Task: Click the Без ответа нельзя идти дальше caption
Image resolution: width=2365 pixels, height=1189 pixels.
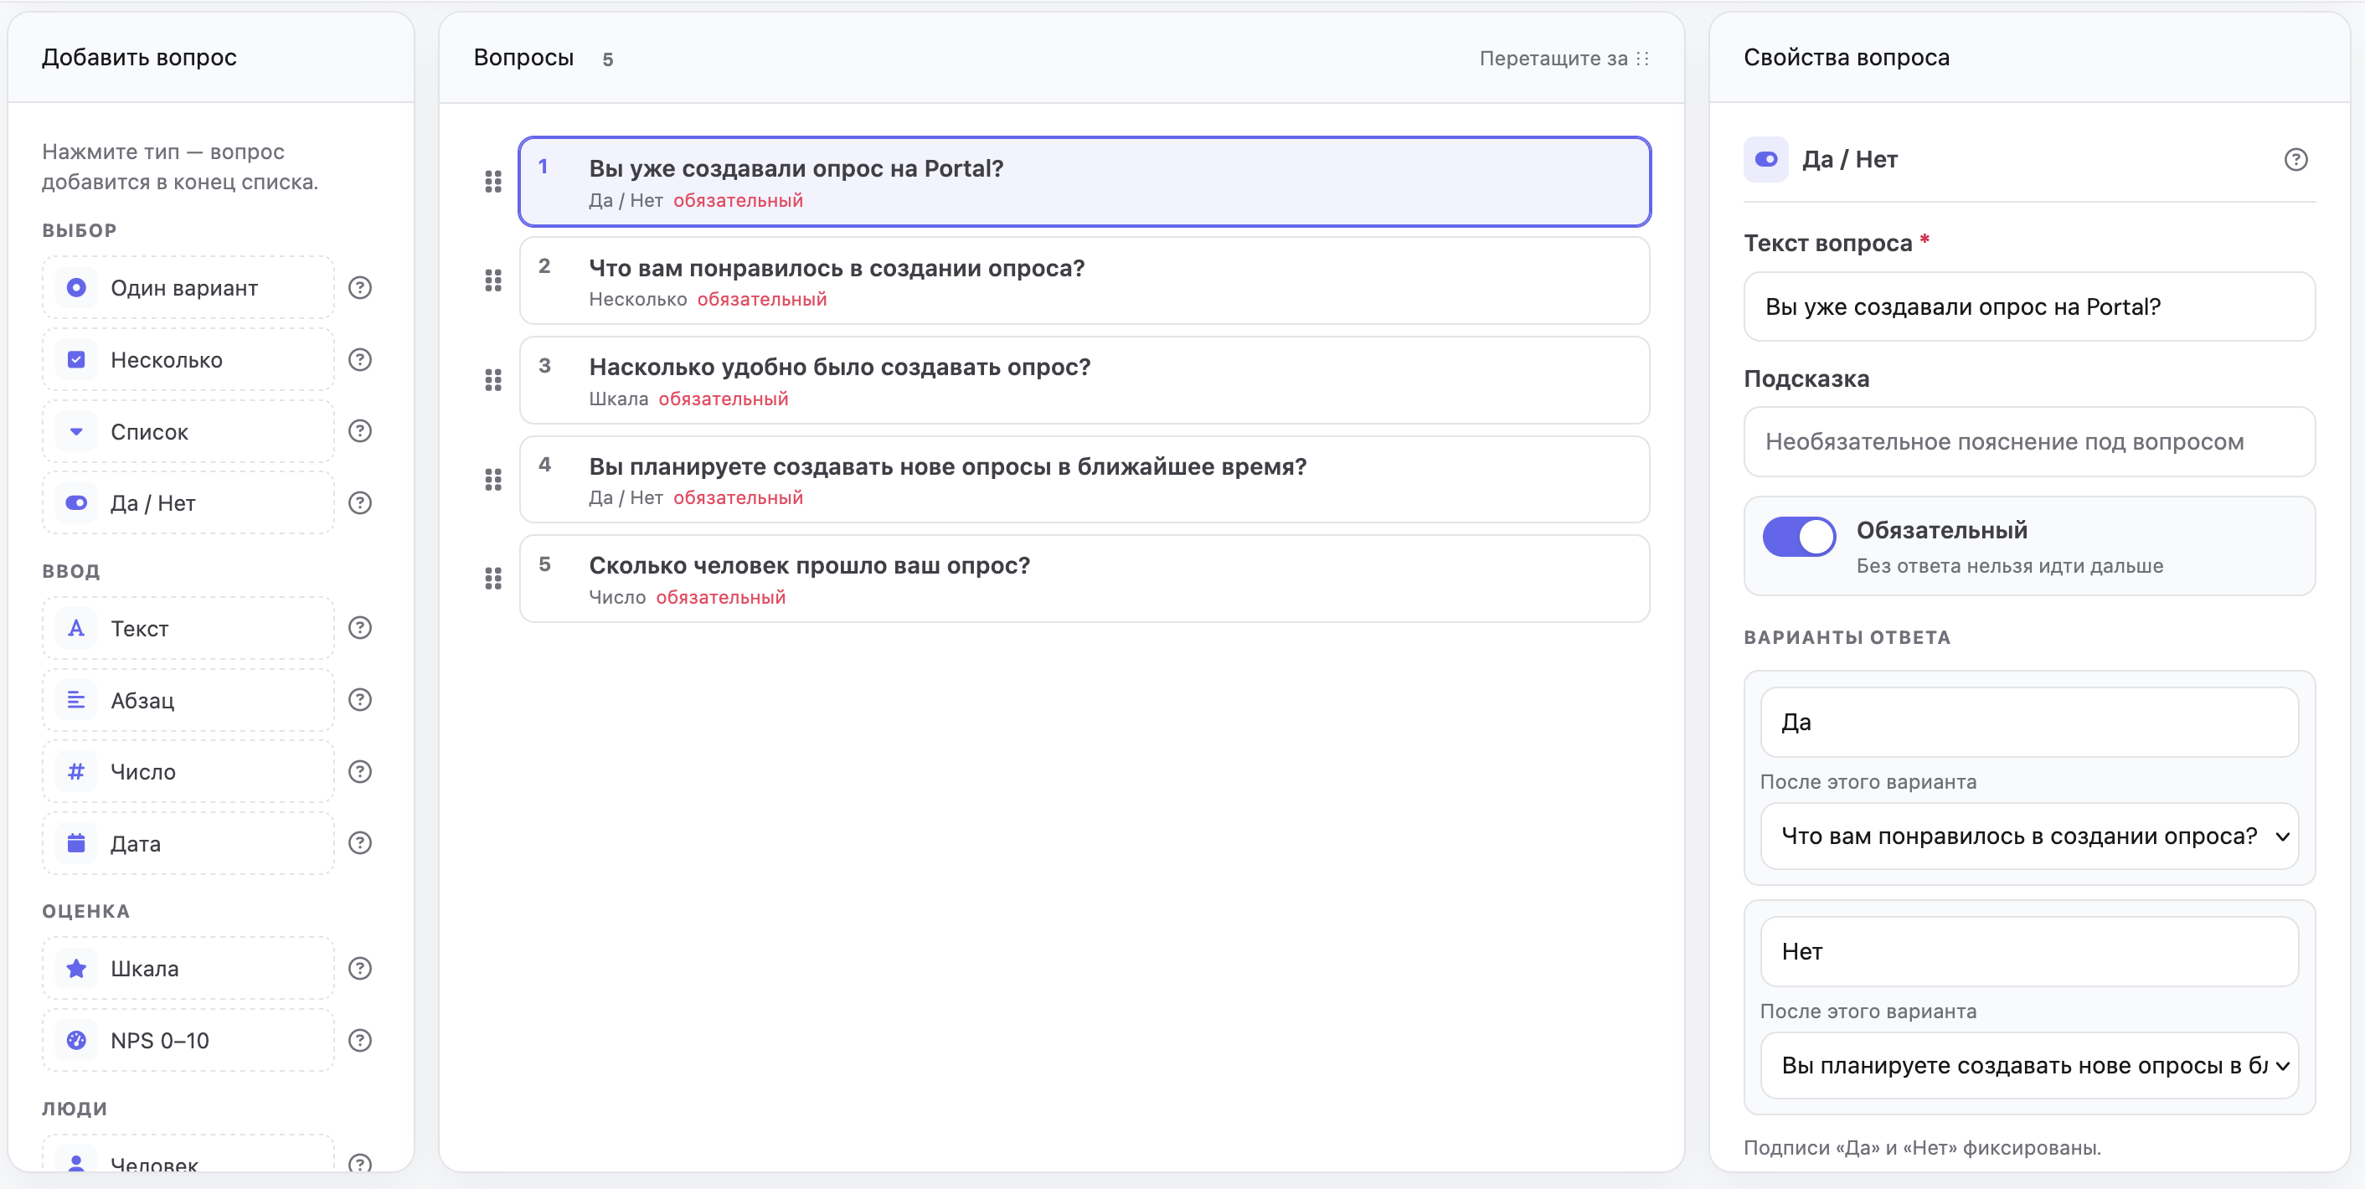Action: click(x=2010, y=565)
